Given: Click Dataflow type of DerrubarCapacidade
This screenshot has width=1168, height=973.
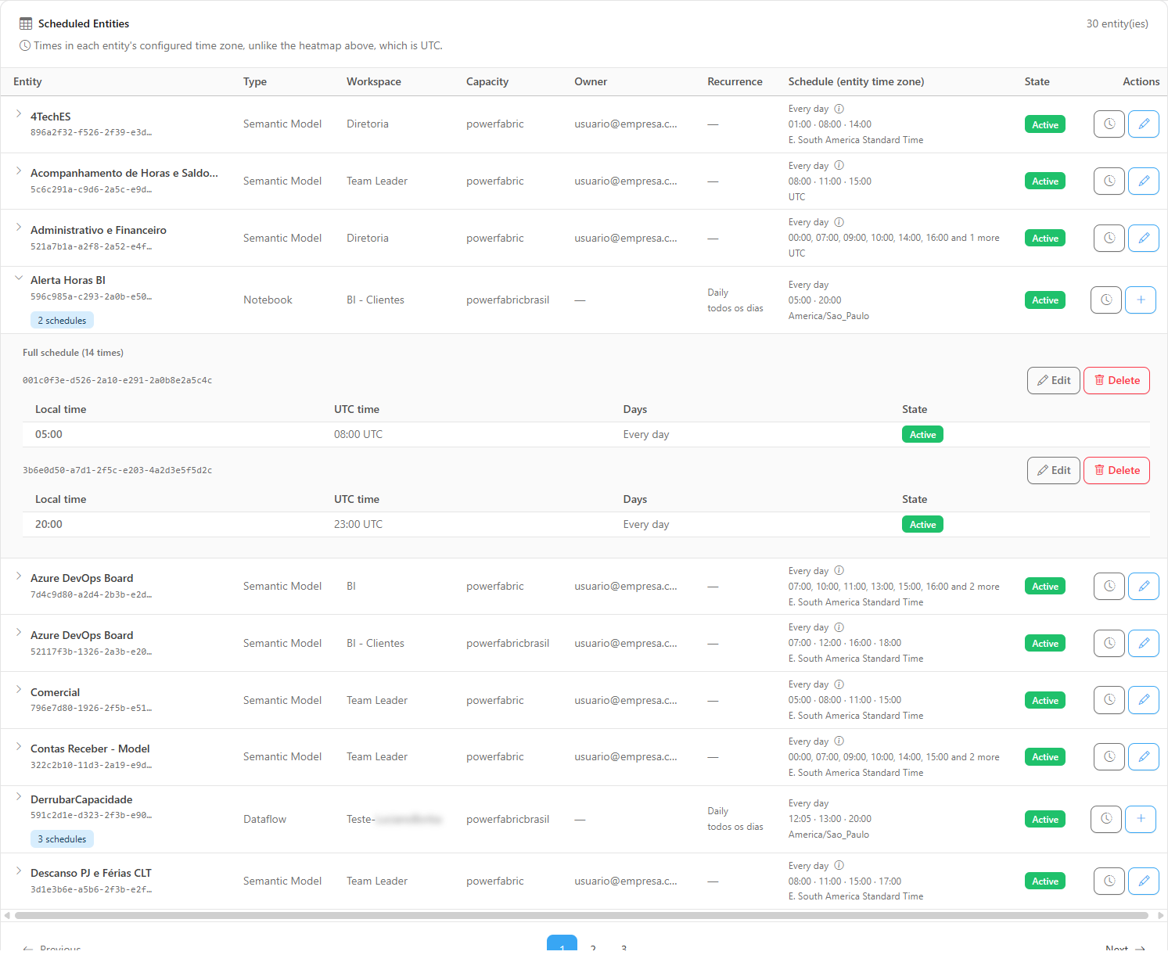Looking at the screenshot, I should tap(264, 819).
